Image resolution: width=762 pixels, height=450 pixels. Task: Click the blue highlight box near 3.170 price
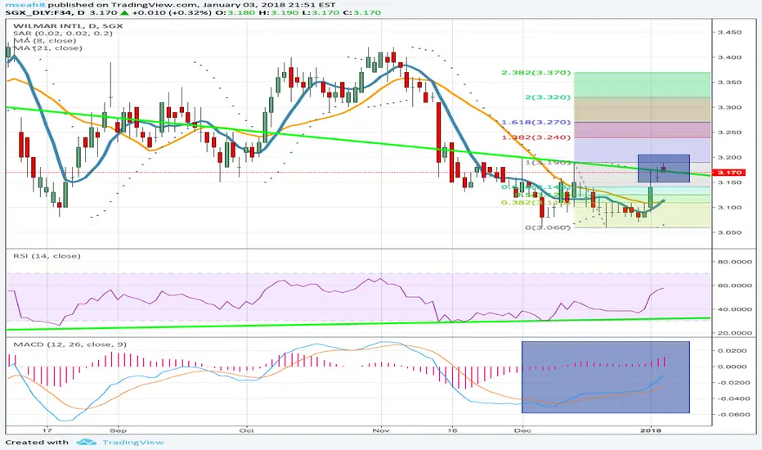(x=663, y=169)
